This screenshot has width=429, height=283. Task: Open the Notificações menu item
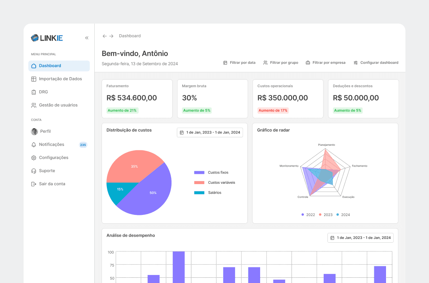tap(59, 145)
